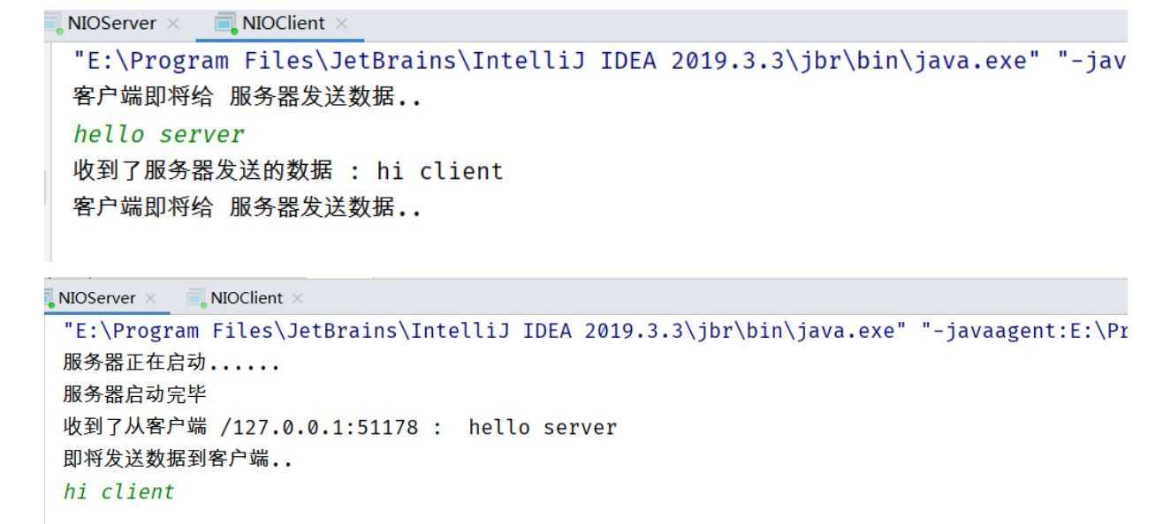Close the NIOClient tab in lower panel
Image resolution: width=1163 pixels, height=524 pixels.
297,298
